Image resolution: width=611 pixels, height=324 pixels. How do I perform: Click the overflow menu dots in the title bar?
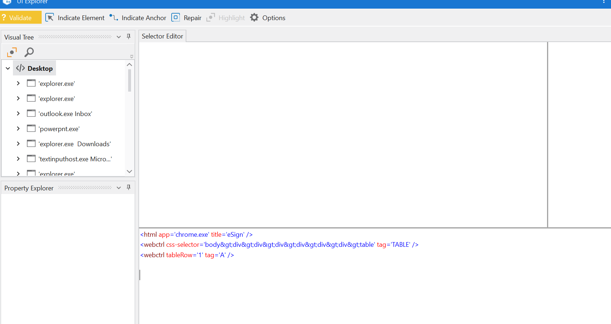click(x=604, y=2)
